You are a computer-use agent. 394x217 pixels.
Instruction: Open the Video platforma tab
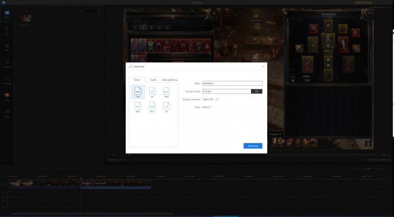tap(170, 80)
